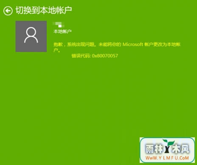This screenshot has height=165, width=197.
Task: Click the back arrow icon
Action: click(x=8, y=11)
